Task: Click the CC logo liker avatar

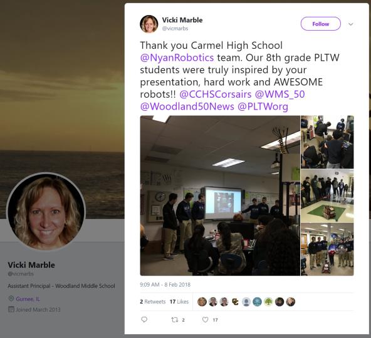Action: [x=235, y=302]
